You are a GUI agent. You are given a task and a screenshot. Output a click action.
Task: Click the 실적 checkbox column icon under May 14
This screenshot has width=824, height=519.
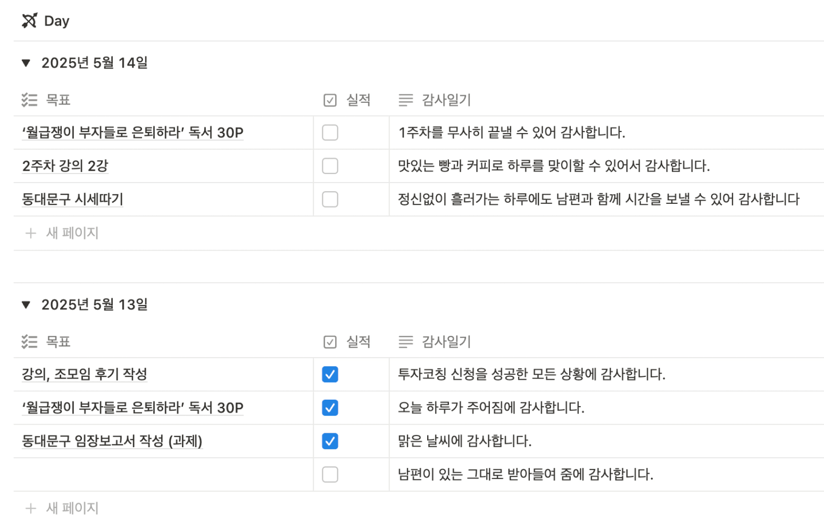330,100
